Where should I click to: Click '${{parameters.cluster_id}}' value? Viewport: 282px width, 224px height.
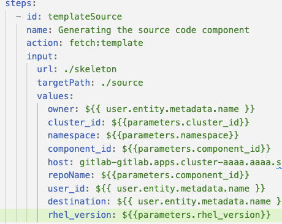pos(180,122)
